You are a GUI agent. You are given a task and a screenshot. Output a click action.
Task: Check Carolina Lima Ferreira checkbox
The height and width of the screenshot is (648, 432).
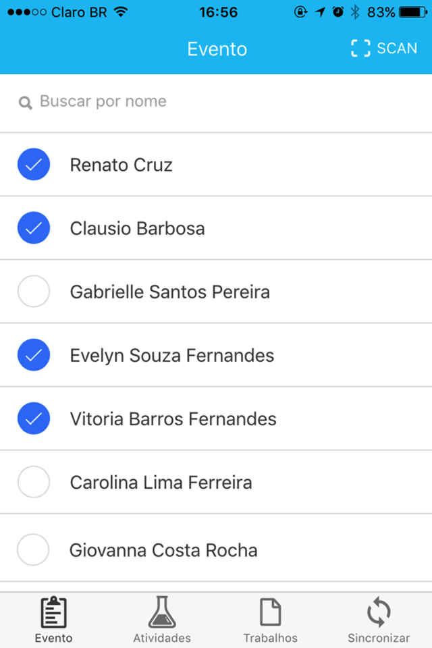click(34, 482)
